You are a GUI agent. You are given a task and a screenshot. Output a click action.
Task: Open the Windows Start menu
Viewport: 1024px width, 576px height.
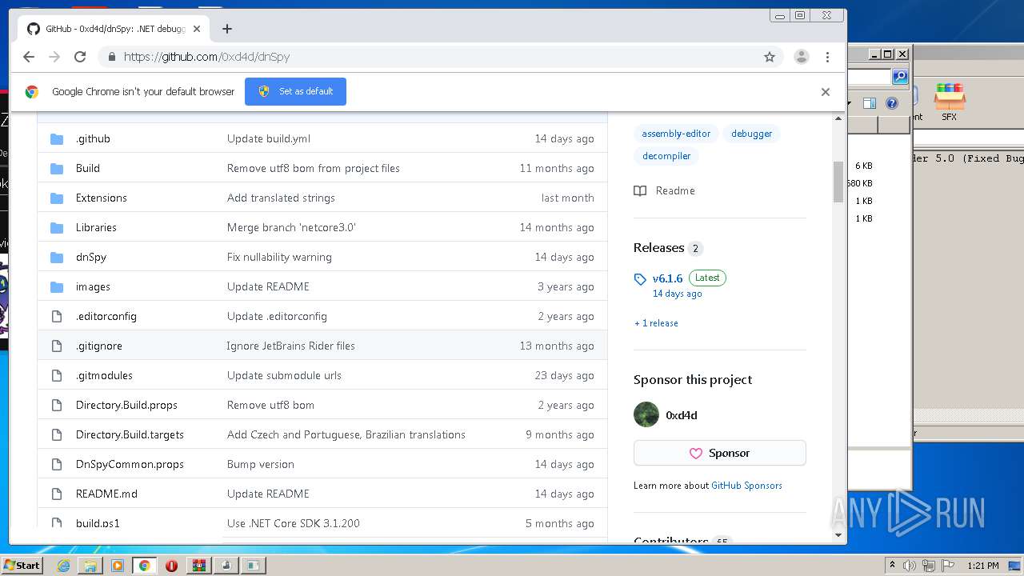pyautogui.click(x=22, y=565)
